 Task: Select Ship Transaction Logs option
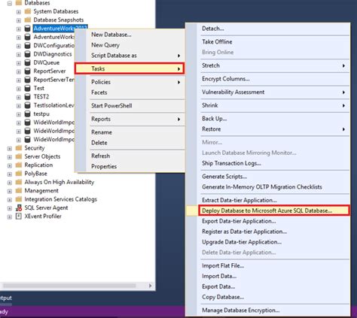[267, 163]
